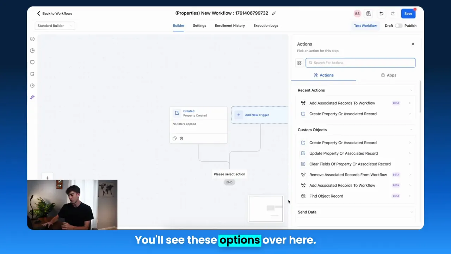The height and width of the screenshot is (254, 451).
Task: Click the pie chart icon in left sidebar
Action: (x=32, y=50)
